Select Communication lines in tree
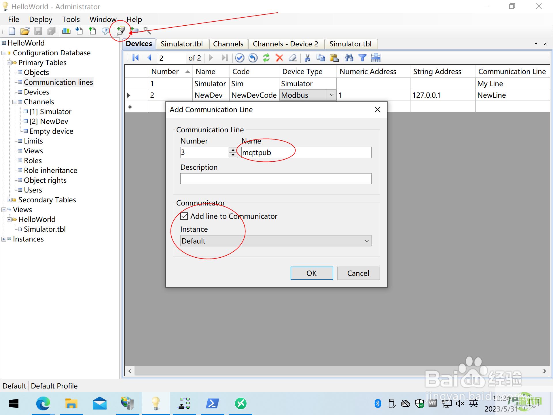Screen dimensions: 553x415 tap(58, 82)
